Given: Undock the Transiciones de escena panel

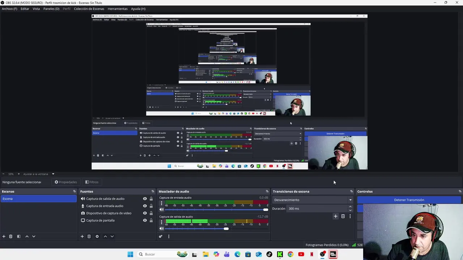Looking at the screenshot, I should 351,191.
